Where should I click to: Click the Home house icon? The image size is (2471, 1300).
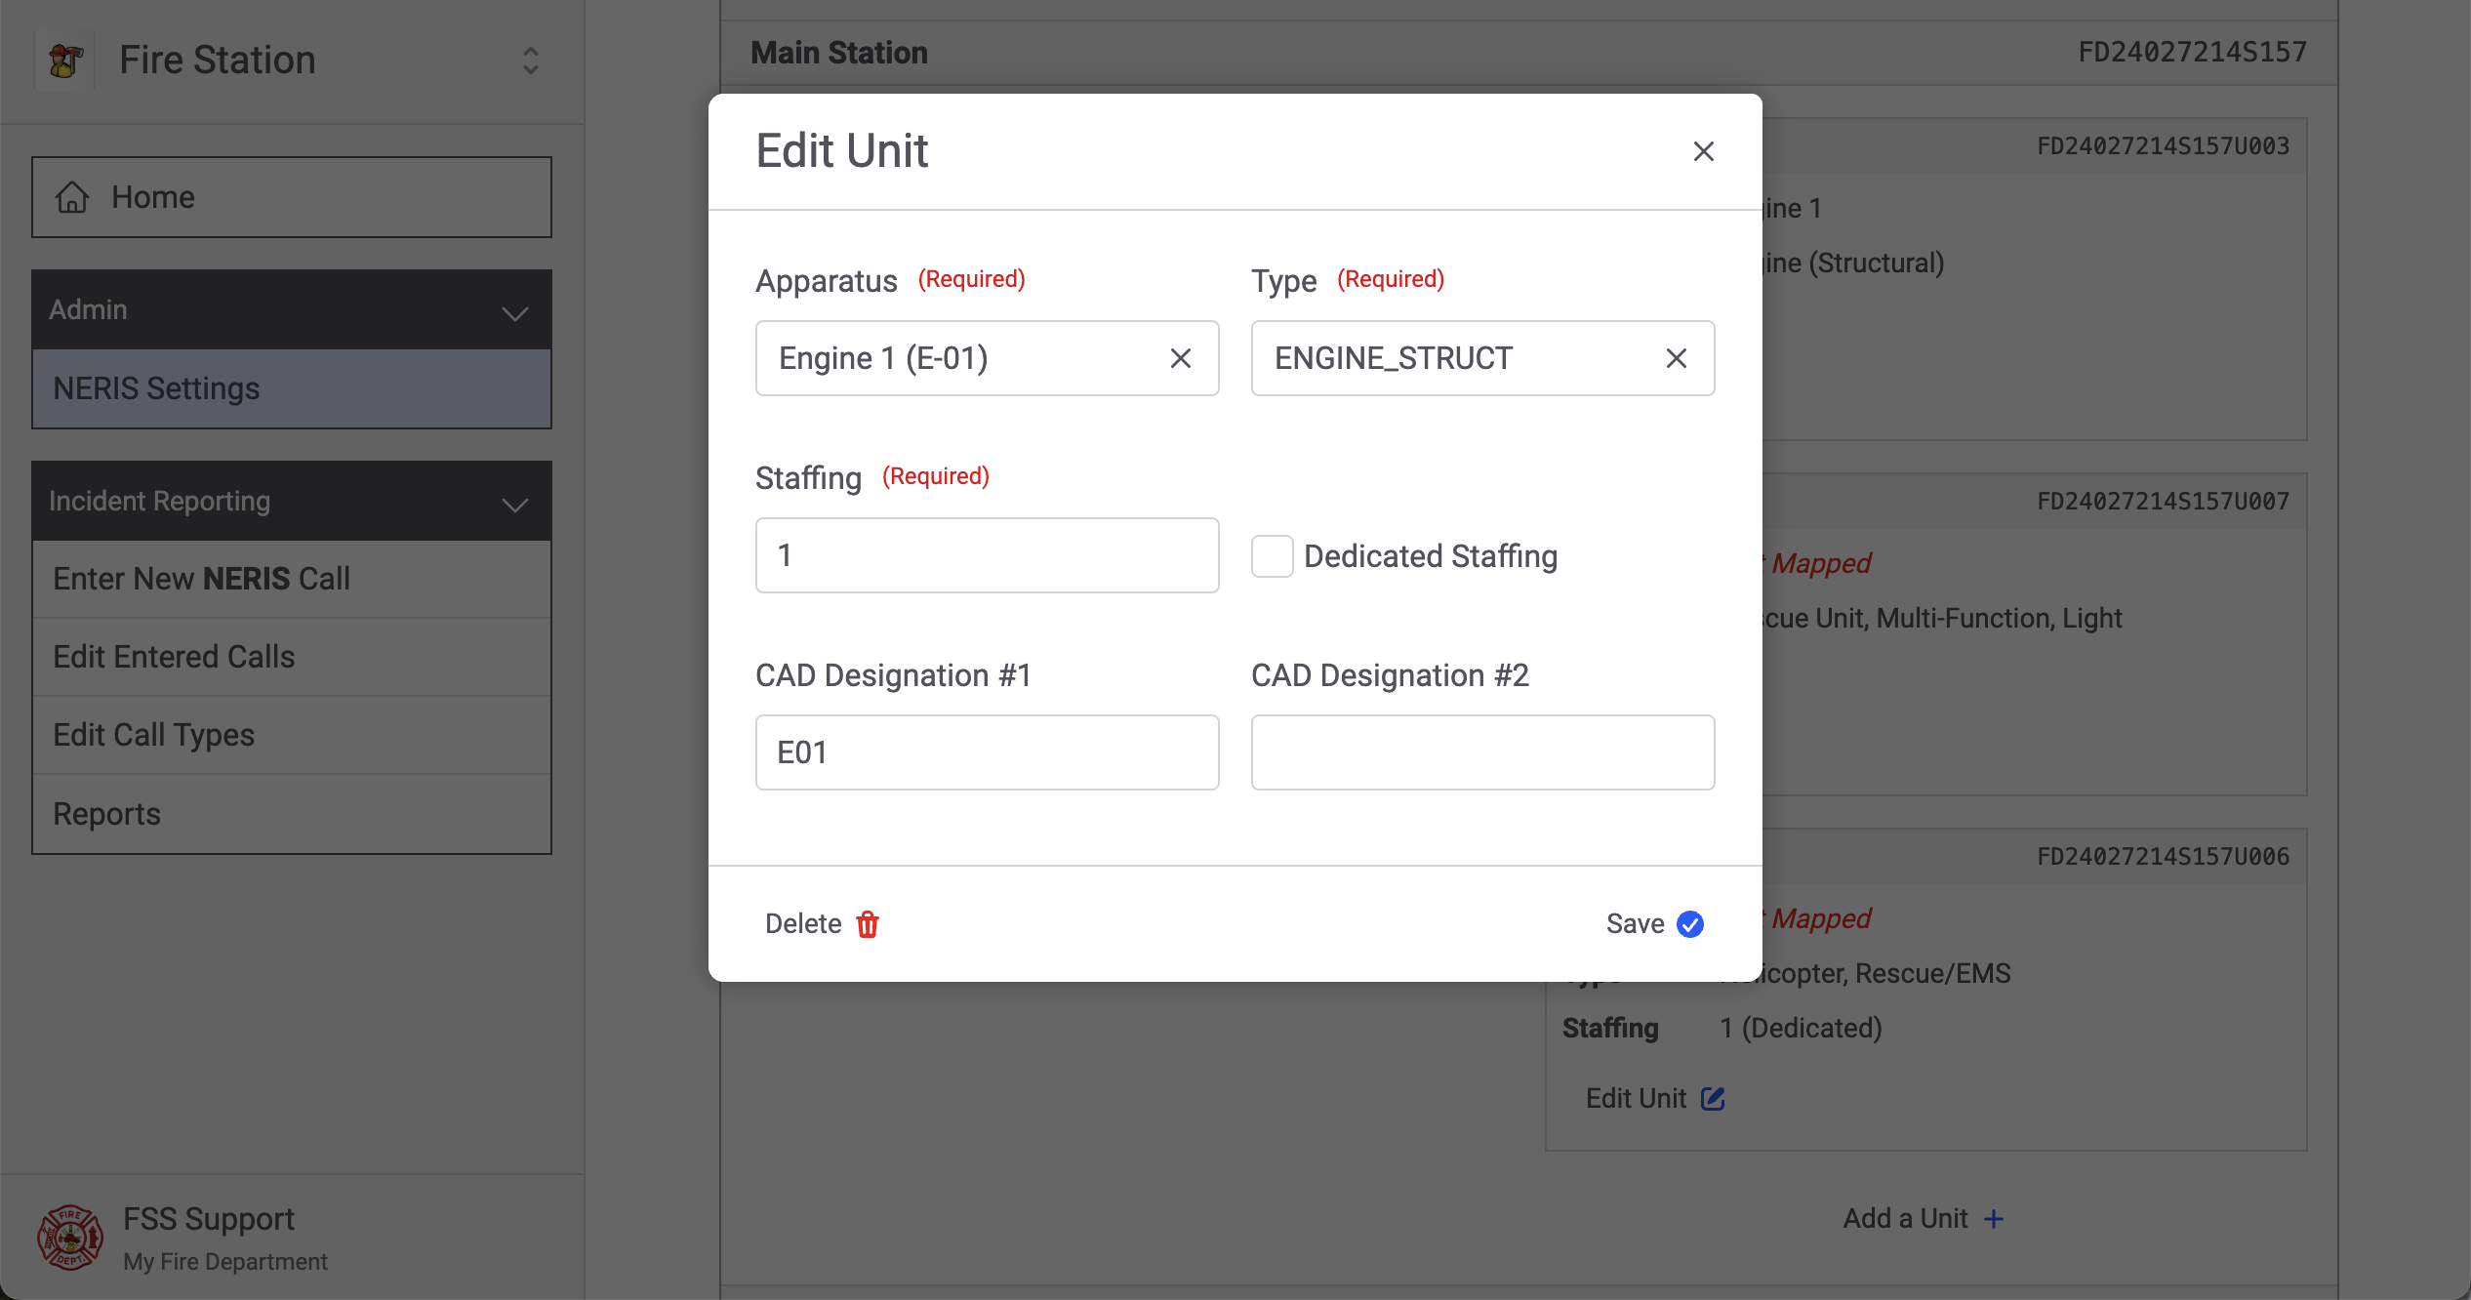[x=72, y=197]
